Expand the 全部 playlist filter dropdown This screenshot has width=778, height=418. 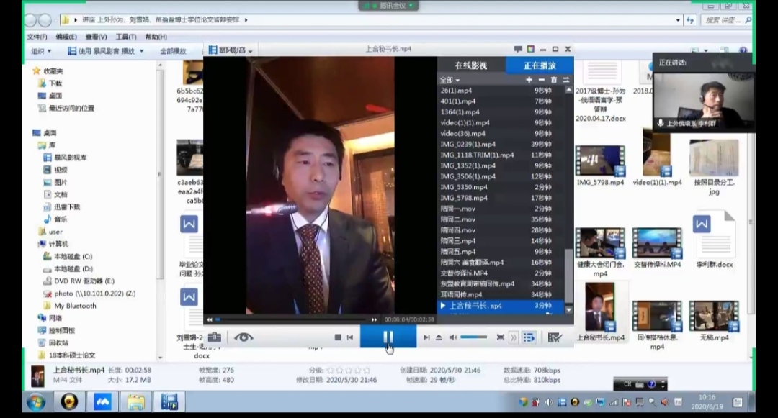tap(450, 80)
